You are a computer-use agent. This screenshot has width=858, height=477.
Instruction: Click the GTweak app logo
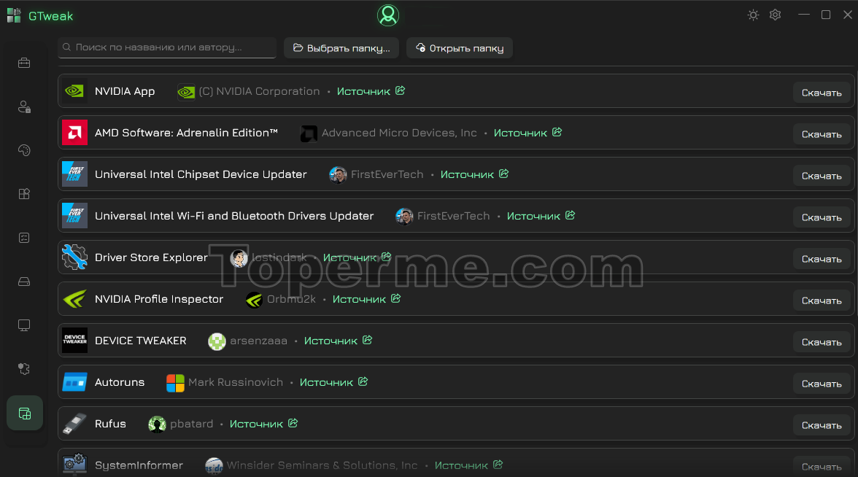pyautogui.click(x=14, y=15)
